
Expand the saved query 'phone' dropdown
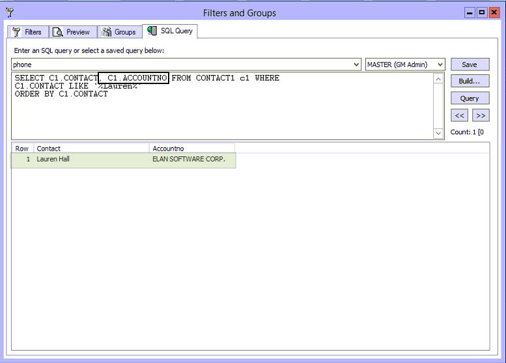pos(356,65)
